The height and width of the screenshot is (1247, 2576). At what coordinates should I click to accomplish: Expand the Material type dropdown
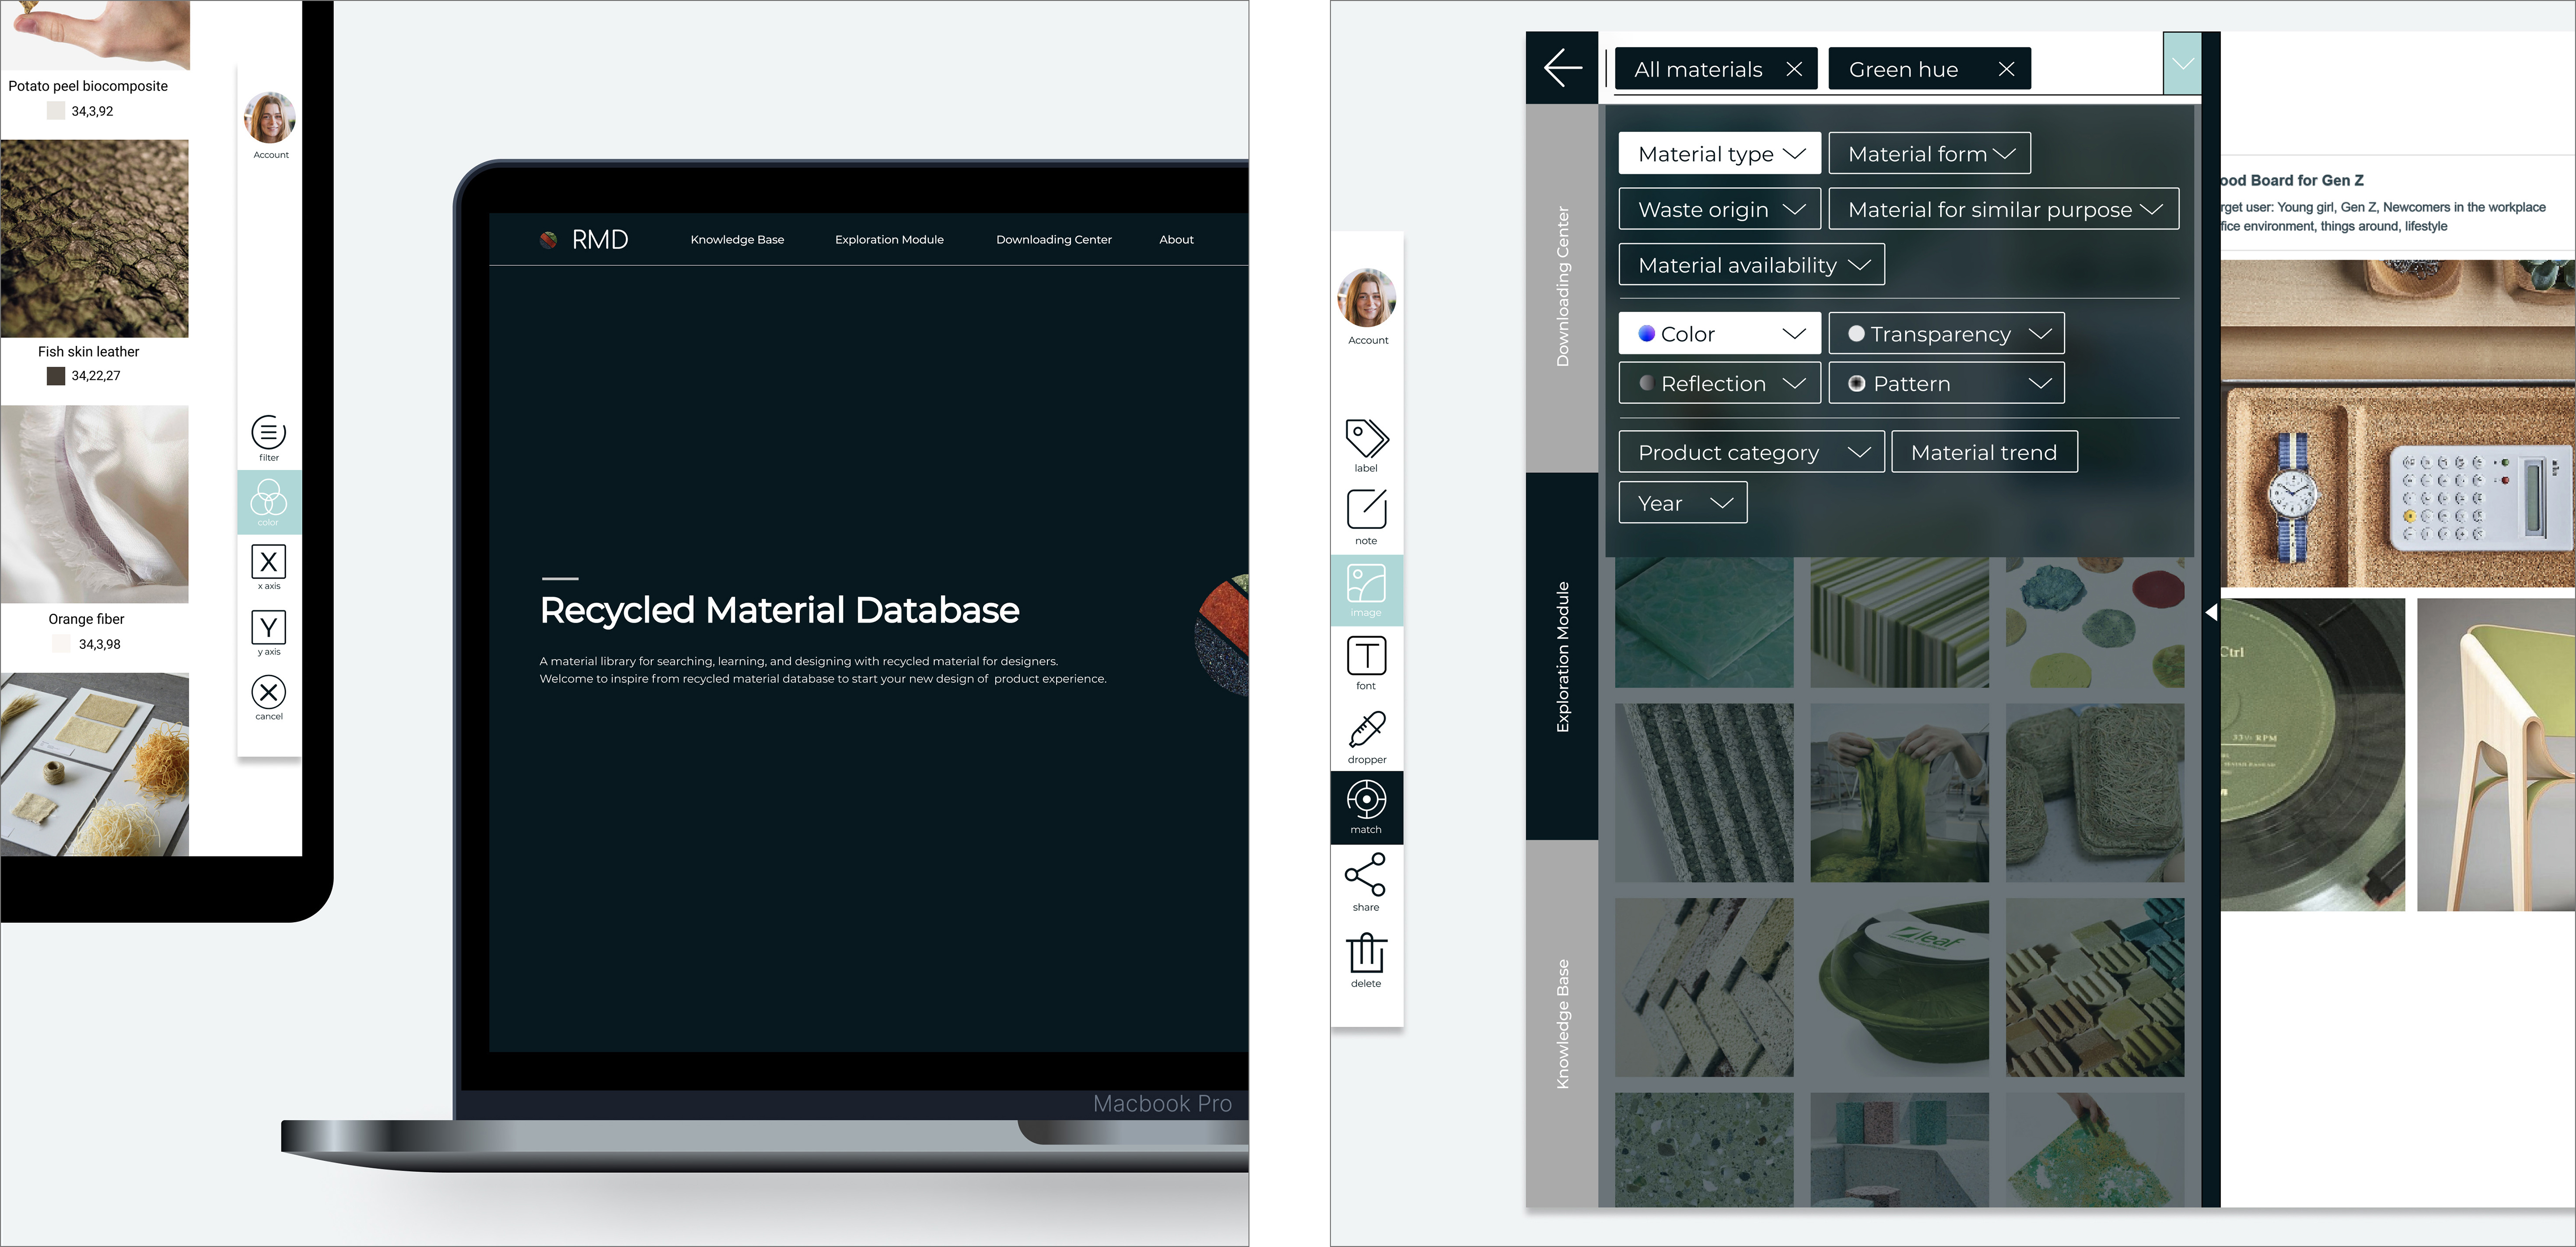[1719, 153]
